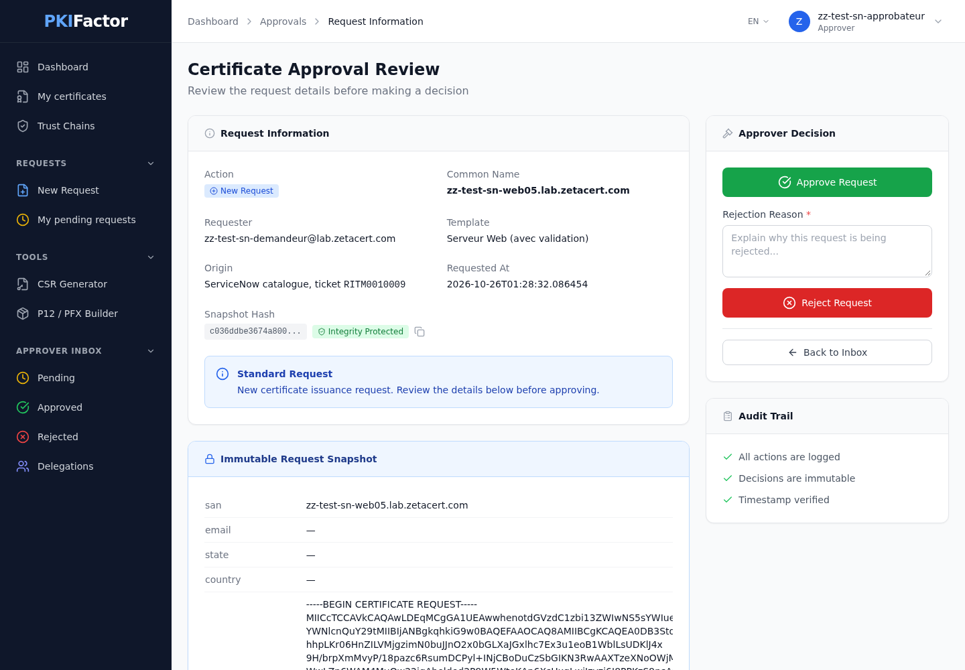Screen dimensions: 965x670
Task: Click BEGIN CERTIFICATE REQUEST line
Action: (391, 604)
